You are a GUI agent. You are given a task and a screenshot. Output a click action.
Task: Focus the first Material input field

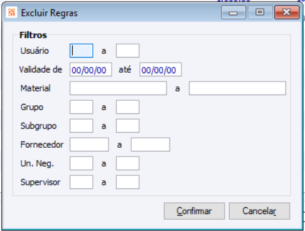click(x=118, y=88)
